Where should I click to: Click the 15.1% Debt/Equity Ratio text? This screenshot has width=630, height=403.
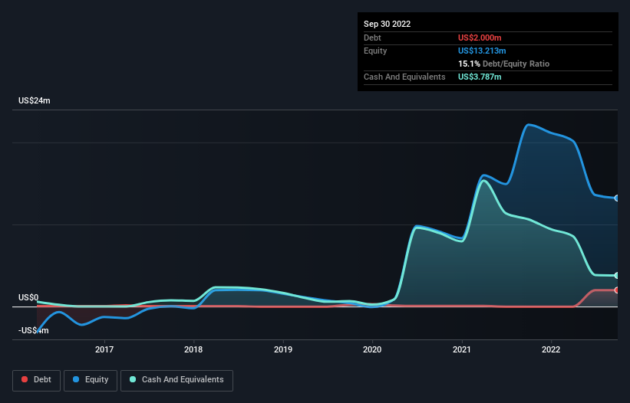click(503, 64)
